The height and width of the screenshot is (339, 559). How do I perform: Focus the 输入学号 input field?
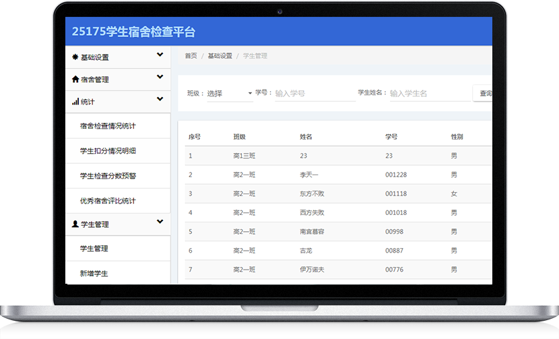click(314, 94)
